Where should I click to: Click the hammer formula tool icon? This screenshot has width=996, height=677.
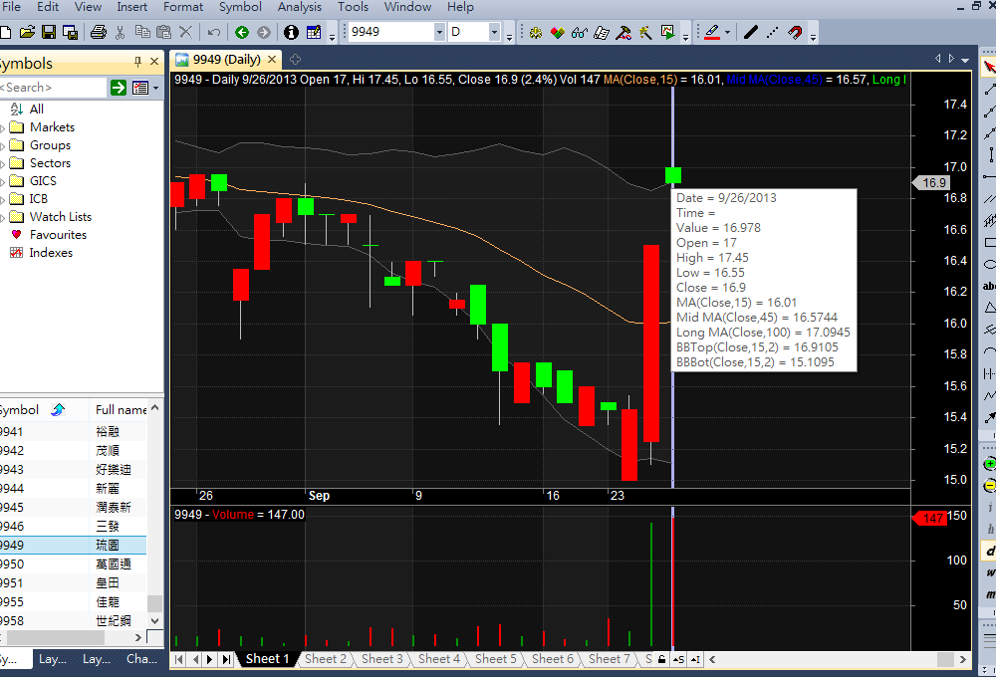click(x=623, y=33)
